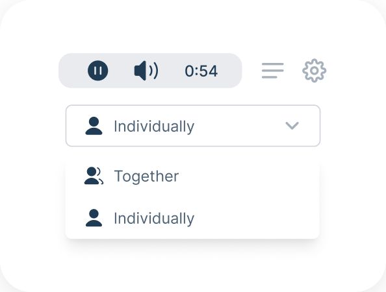Screen dimensions: 386x292
Task: Click the two-person Together icon
Action: click(94, 176)
